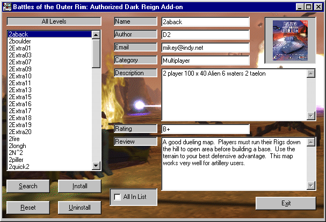Select 2Extra01 in the level list
The height and width of the screenshot is (222, 326).
click(x=50, y=48)
